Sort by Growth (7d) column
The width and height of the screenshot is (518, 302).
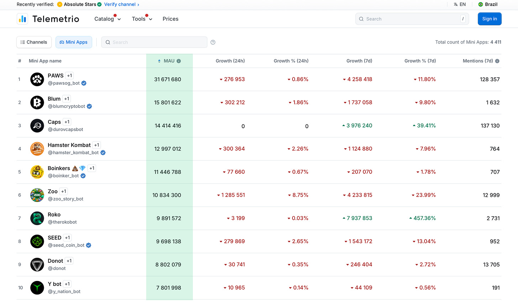point(359,61)
